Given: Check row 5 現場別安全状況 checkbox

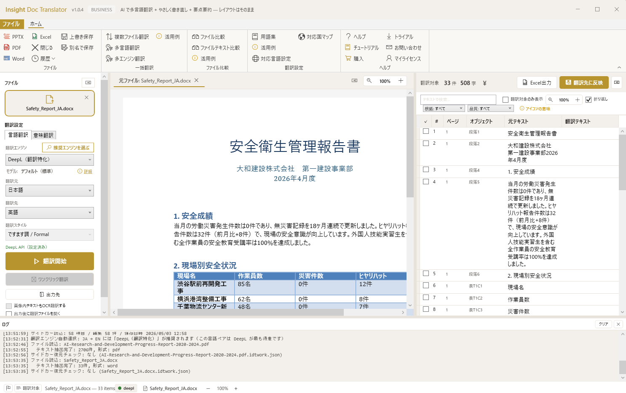Looking at the screenshot, I should (x=426, y=274).
